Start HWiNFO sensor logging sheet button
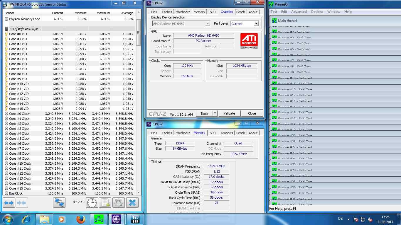This screenshot has width=401, height=225. click(x=105, y=202)
